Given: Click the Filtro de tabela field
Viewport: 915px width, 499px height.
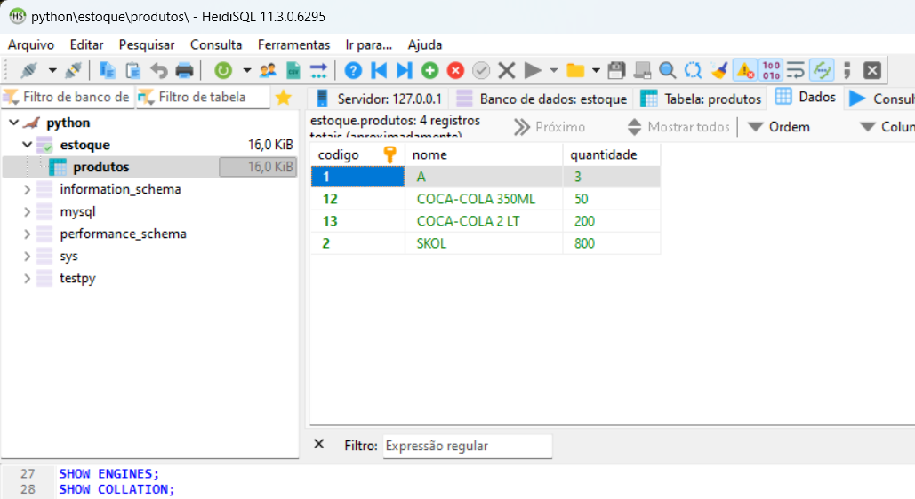Looking at the screenshot, I should click(x=203, y=98).
